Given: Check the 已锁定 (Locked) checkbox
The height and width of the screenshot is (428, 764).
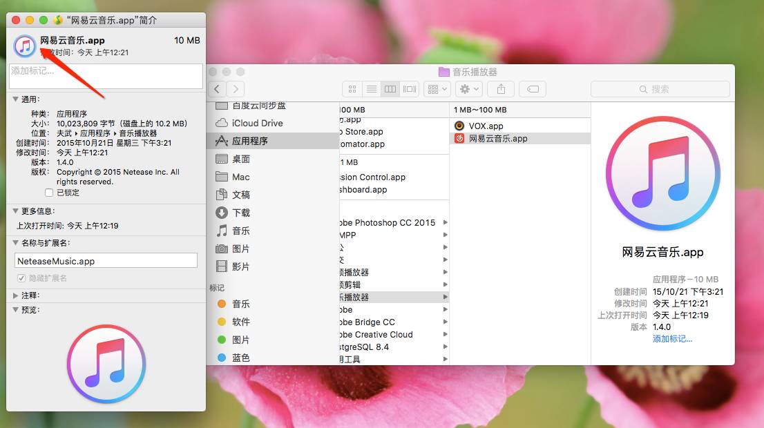Looking at the screenshot, I should point(49,193).
